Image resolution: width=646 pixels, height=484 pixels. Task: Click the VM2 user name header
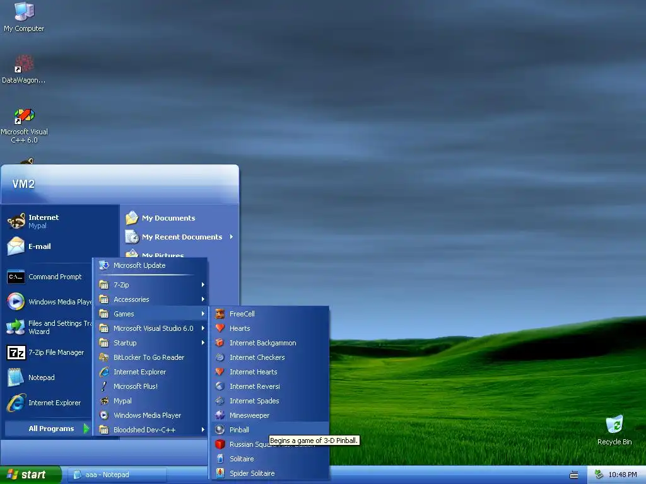pyautogui.click(x=23, y=184)
